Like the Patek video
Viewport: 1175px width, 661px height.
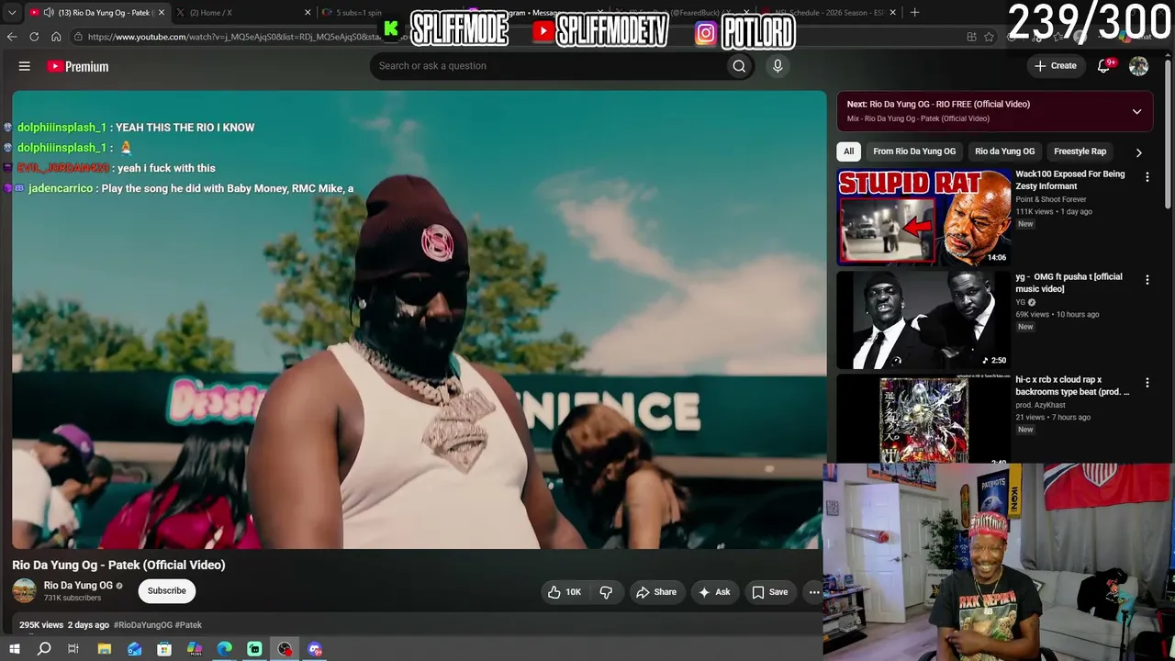565,592
